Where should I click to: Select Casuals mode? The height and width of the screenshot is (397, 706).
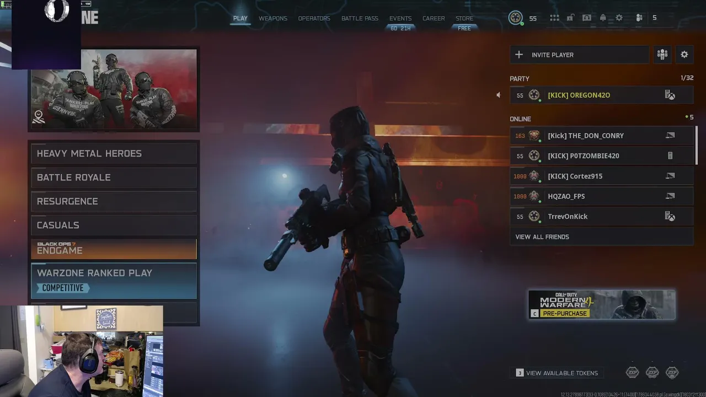114,225
